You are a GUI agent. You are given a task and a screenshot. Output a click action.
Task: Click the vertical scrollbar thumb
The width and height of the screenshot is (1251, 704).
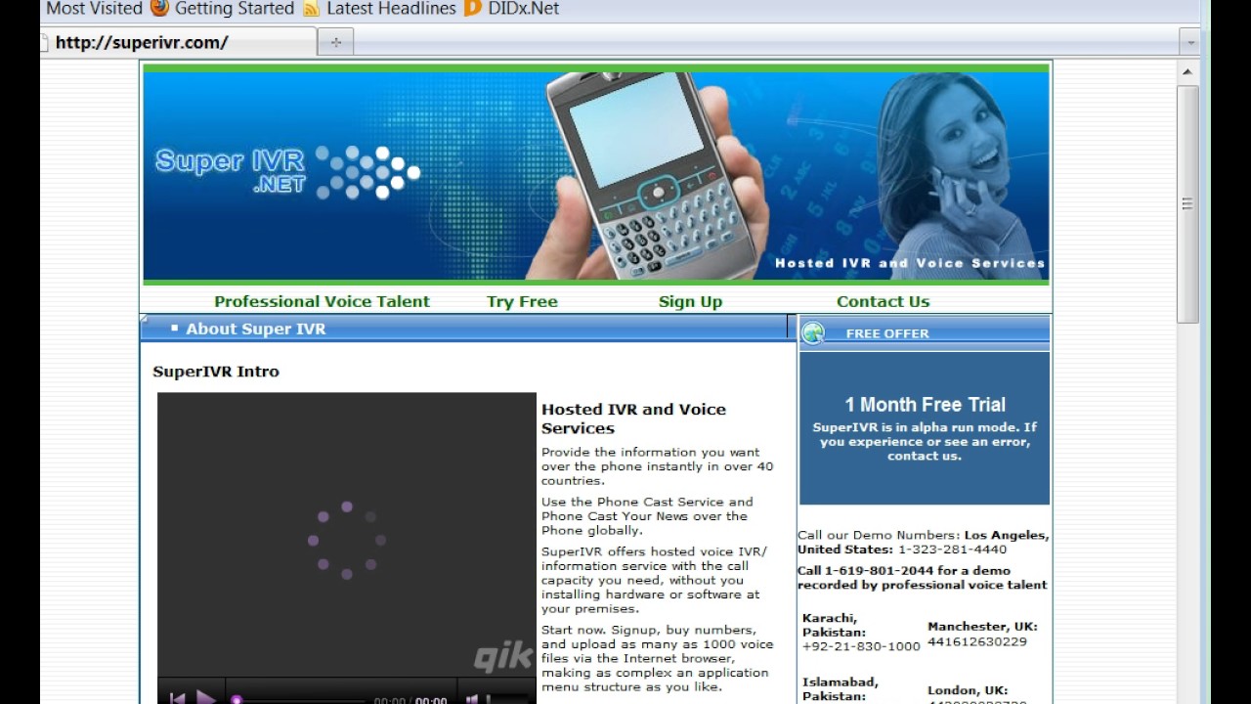1187,203
